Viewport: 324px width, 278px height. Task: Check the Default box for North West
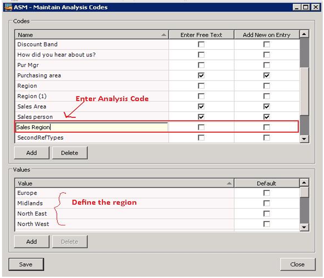coord(267,224)
